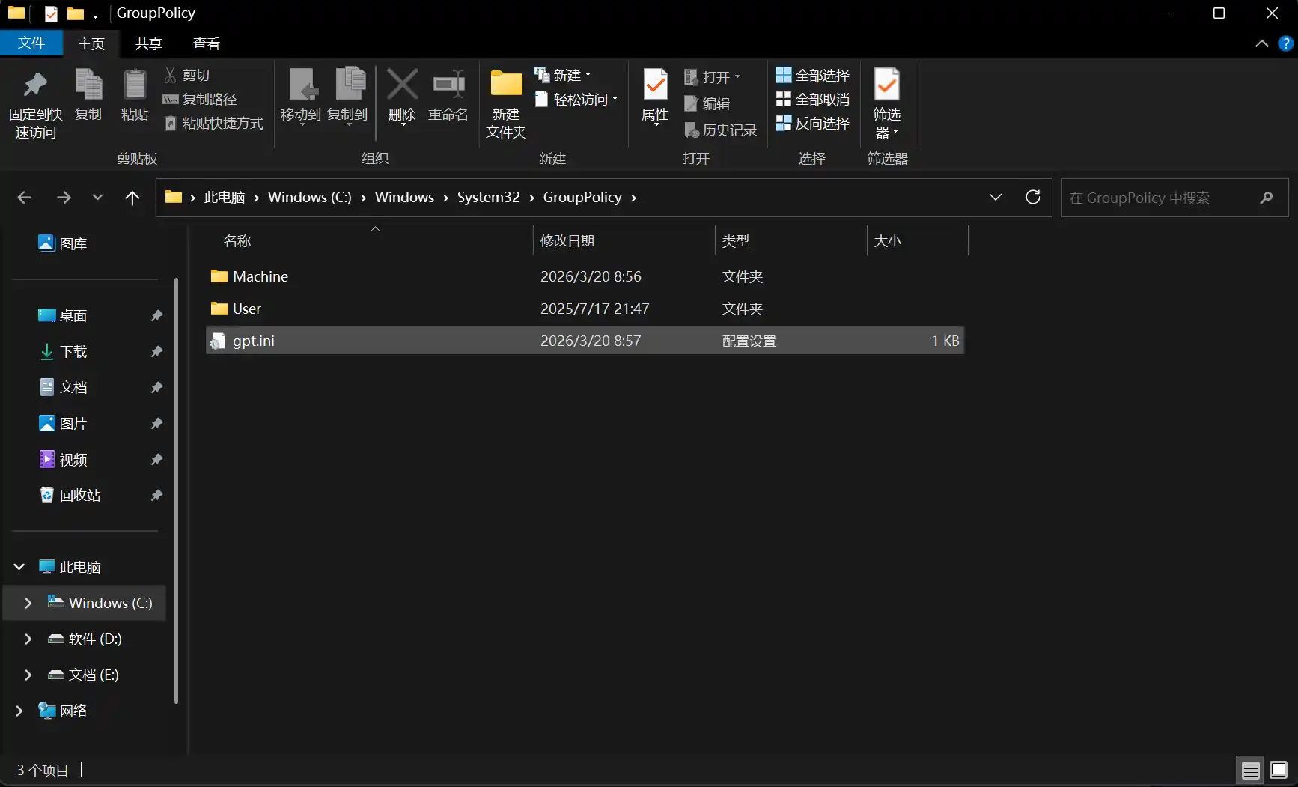
Task: Switch to the large icons view toggle
Action: point(1279,769)
